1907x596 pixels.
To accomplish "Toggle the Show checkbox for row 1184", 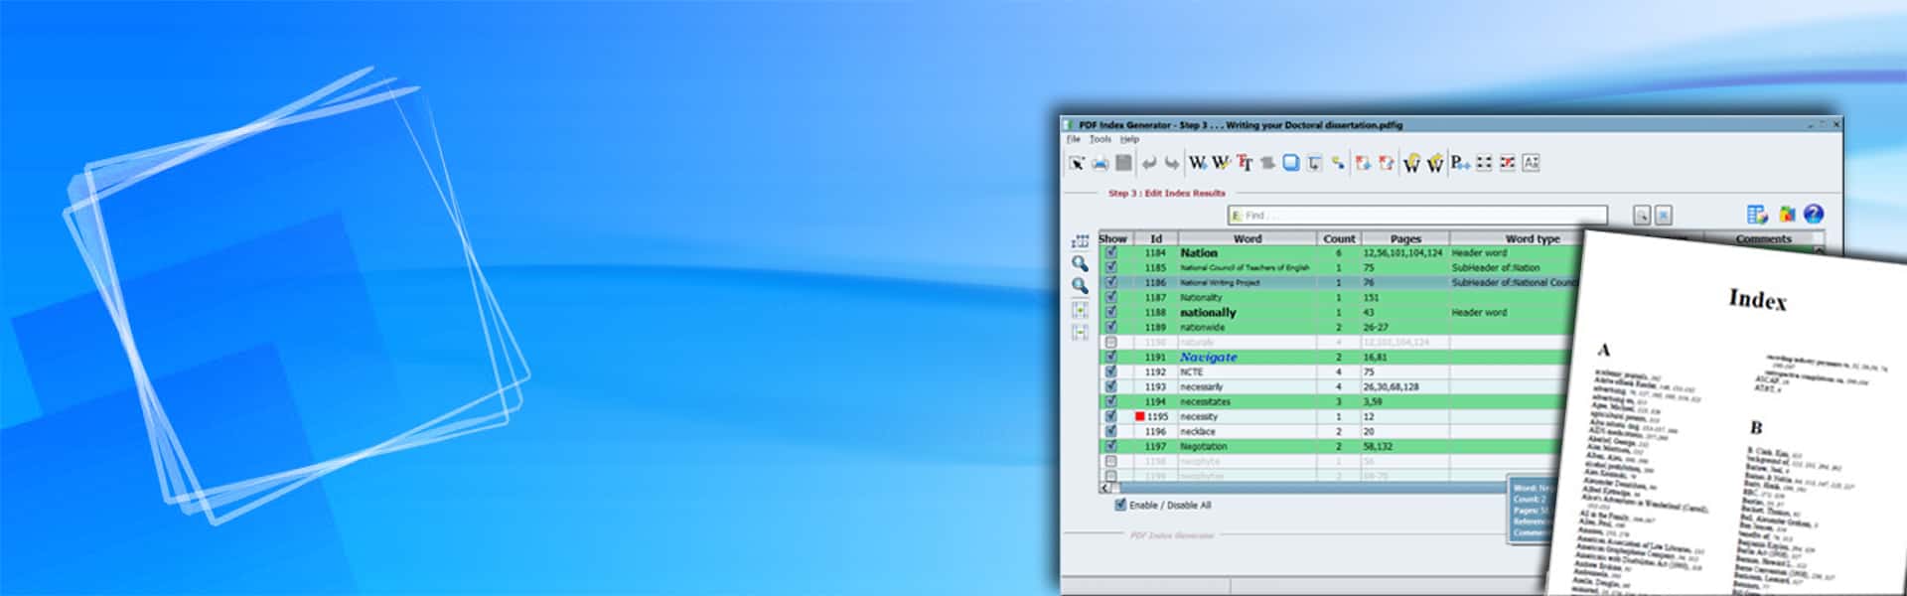I will [1111, 252].
